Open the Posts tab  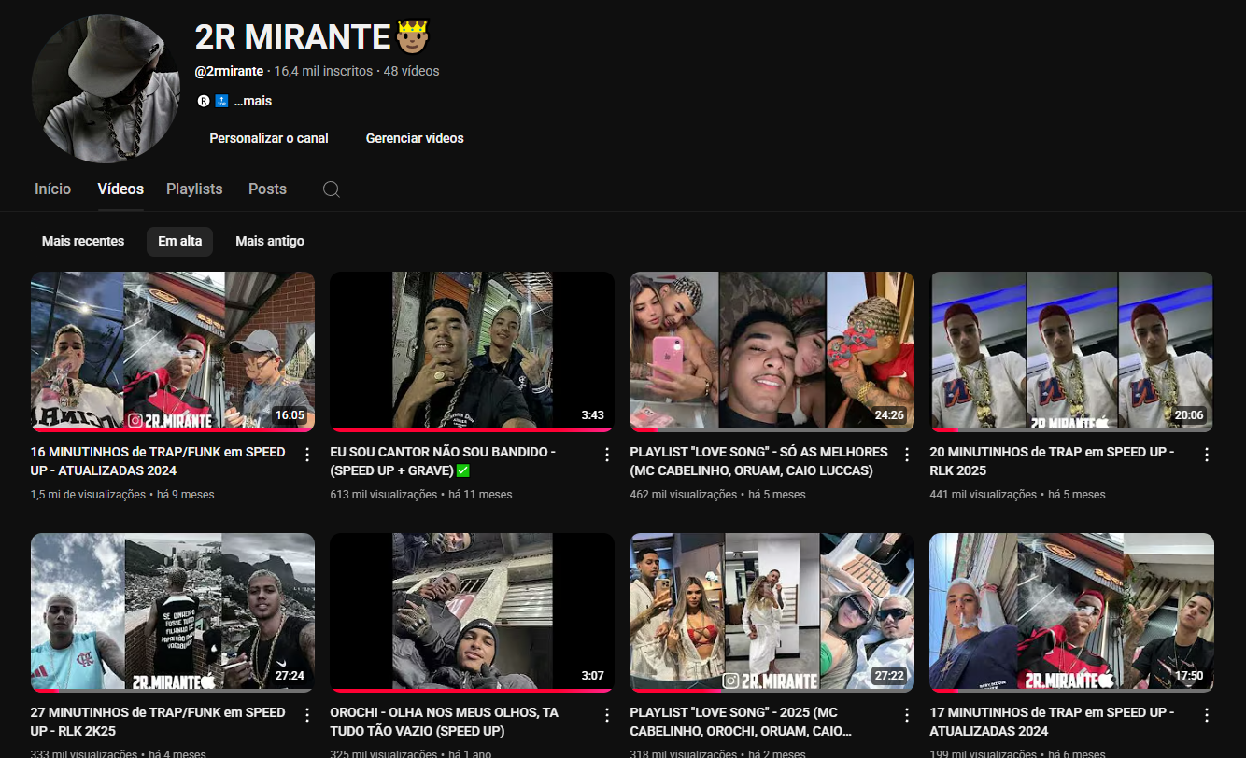(267, 189)
